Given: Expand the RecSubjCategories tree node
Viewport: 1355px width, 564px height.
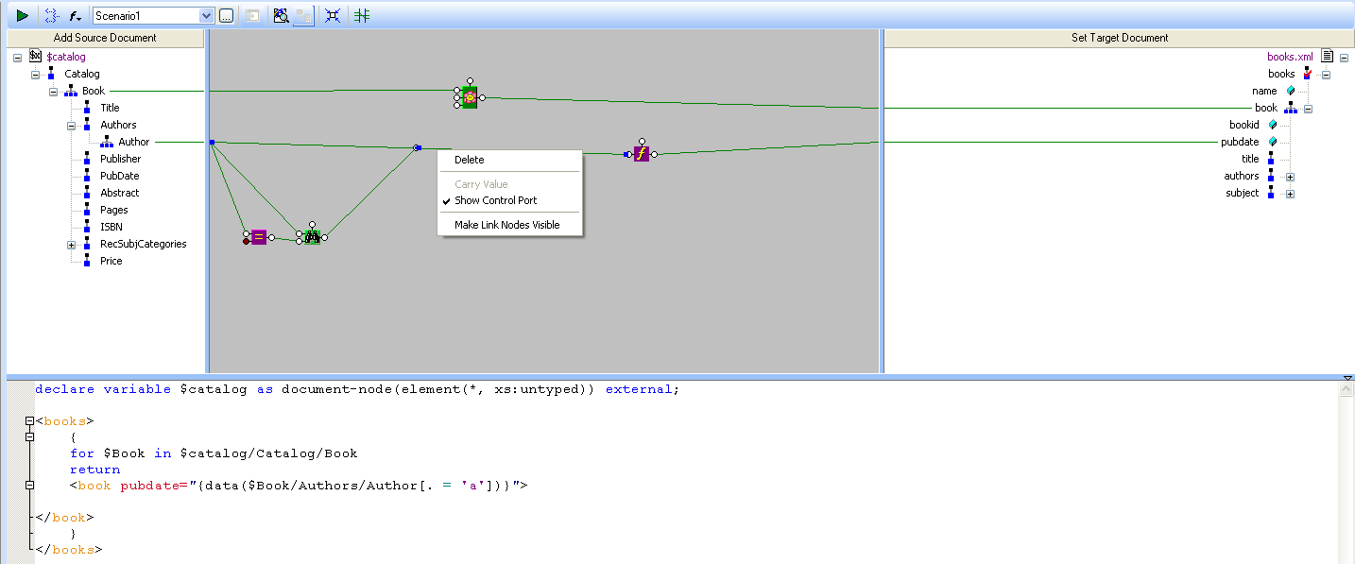Looking at the screenshot, I should pyautogui.click(x=71, y=245).
